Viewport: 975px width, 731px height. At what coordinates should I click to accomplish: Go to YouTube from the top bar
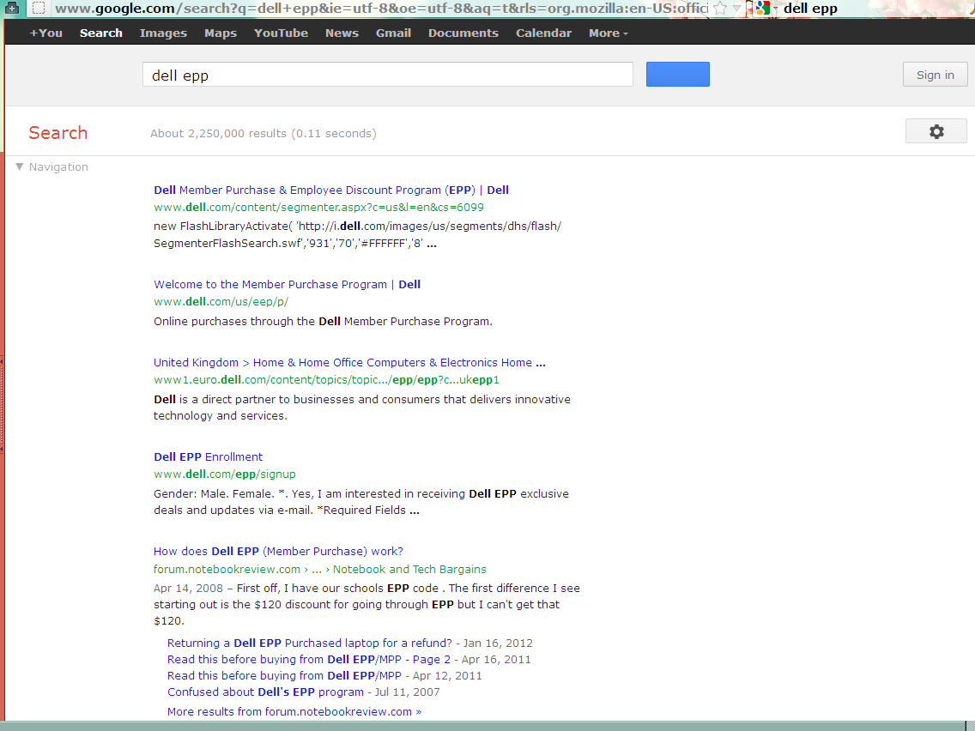[281, 33]
